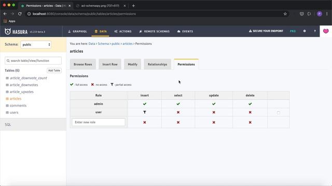Click the admin select check mark
The height and width of the screenshot is (186, 332).
coord(178,104)
